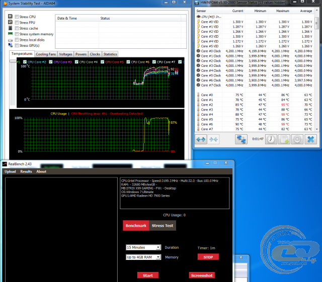Open the 15 Minutes duration dropdown
Image resolution: width=322 pixels, height=282 pixels.
pyautogui.click(x=143, y=247)
